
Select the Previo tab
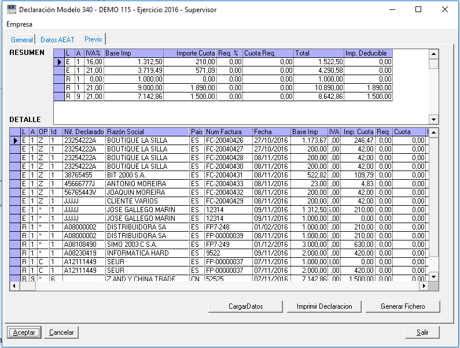point(93,39)
